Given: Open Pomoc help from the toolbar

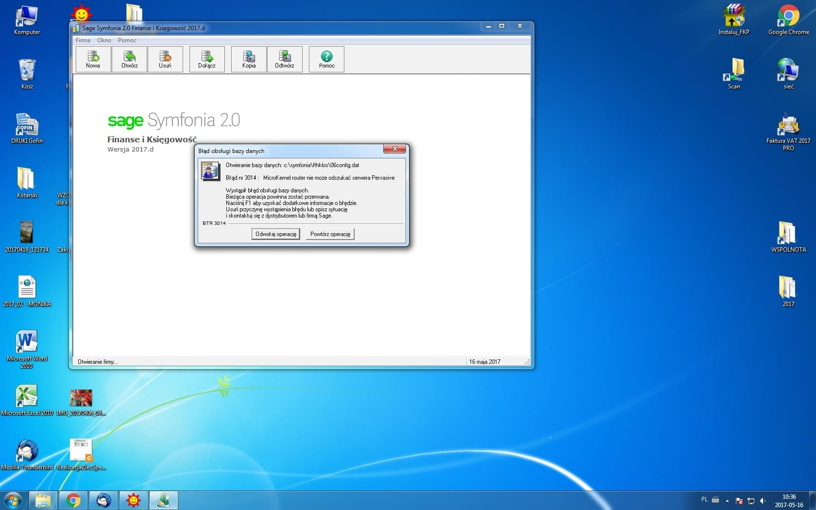Looking at the screenshot, I should pos(326,59).
